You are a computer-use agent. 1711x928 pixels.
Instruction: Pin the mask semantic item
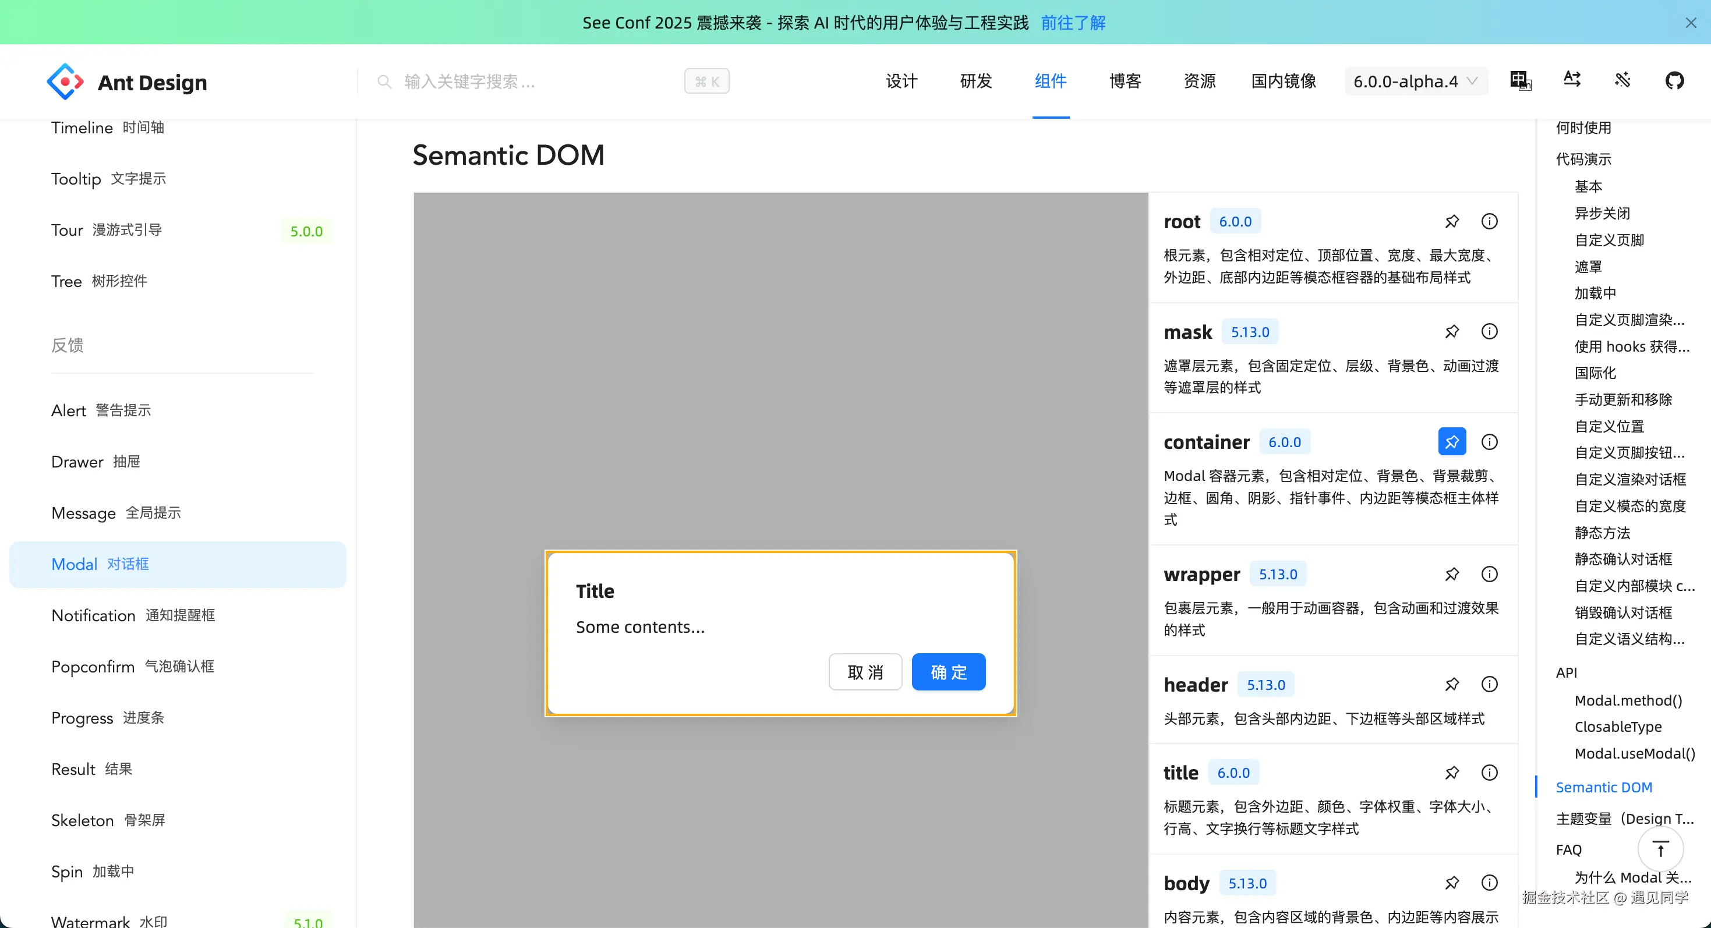[x=1451, y=331]
